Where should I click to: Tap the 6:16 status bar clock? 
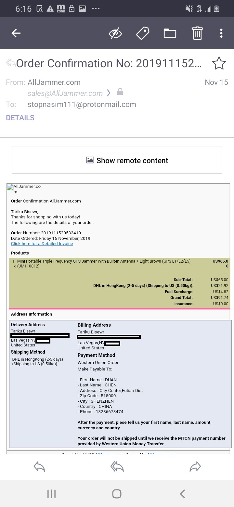(x=23, y=9)
